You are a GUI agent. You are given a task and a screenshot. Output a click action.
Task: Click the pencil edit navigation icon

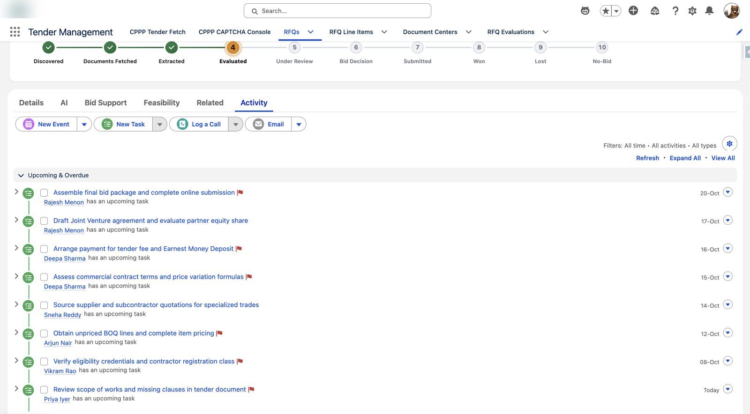(x=739, y=32)
